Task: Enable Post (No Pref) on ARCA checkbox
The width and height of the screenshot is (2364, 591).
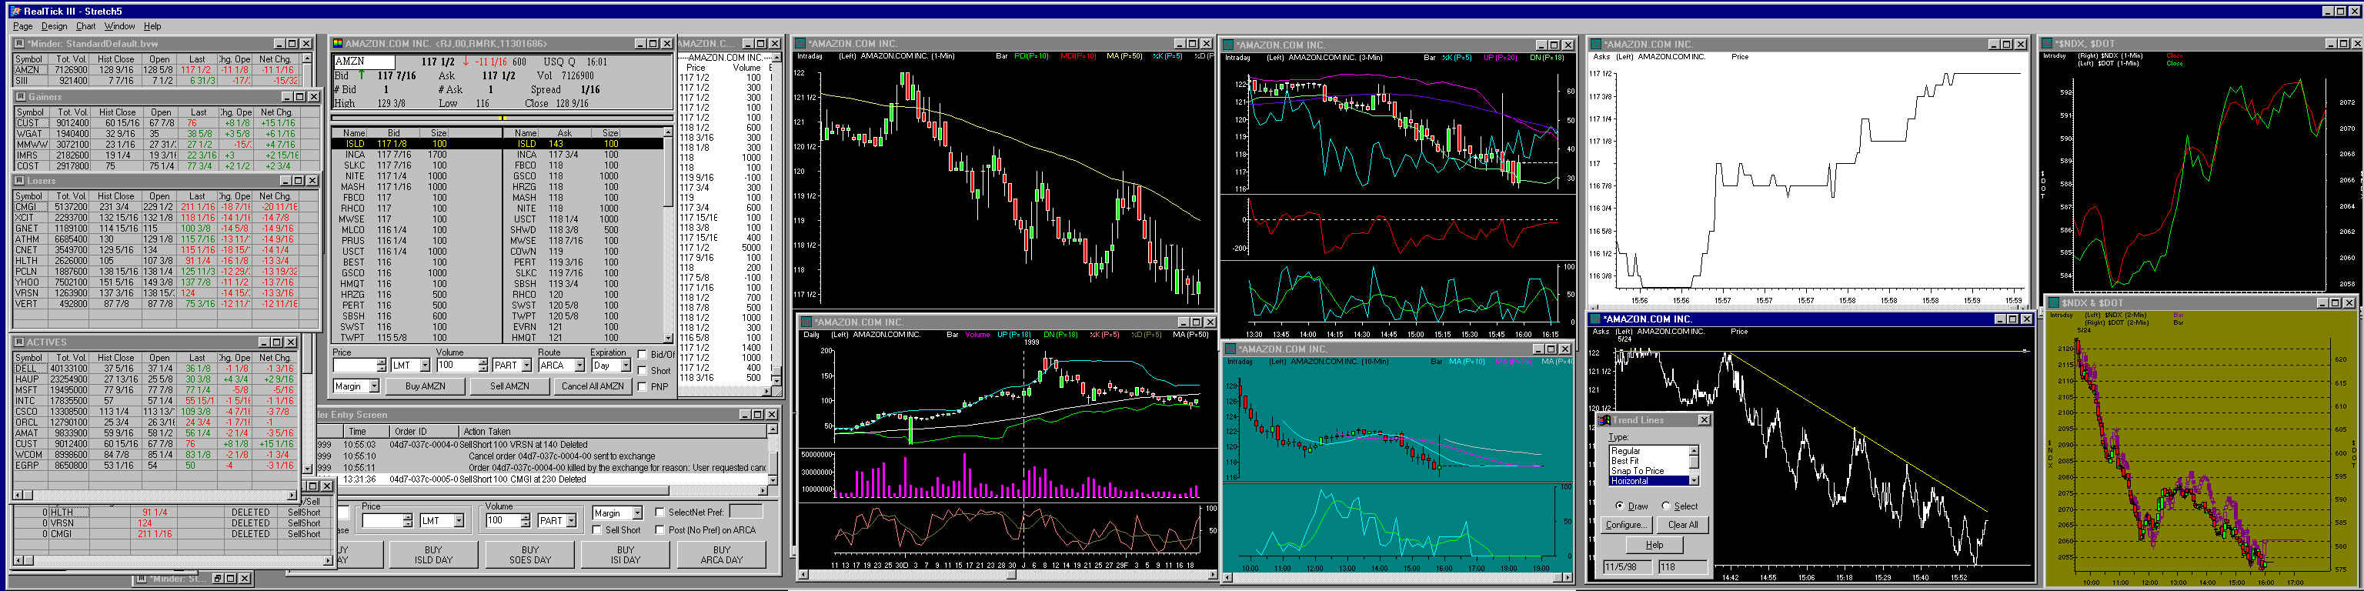Action: (659, 529)
